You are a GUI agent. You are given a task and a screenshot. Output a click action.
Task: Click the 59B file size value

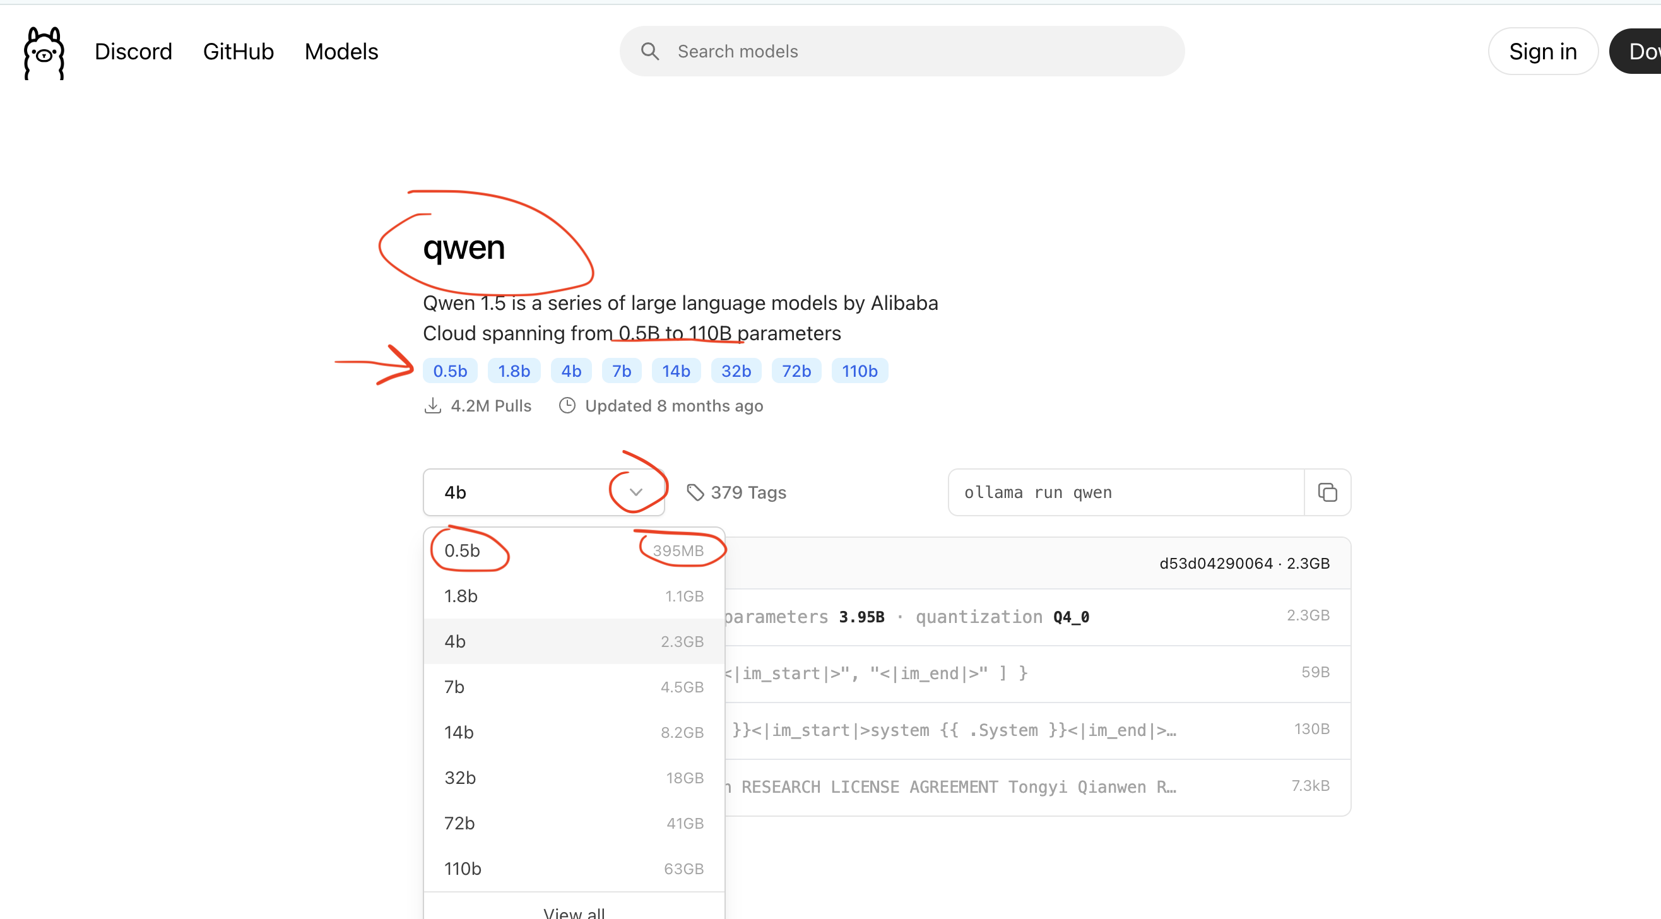point(1315,672)
